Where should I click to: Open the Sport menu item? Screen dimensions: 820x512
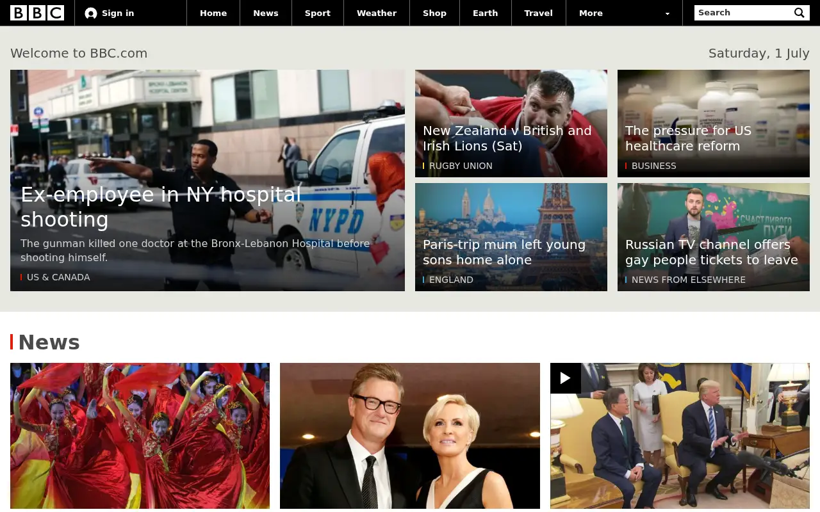(318, 13)
